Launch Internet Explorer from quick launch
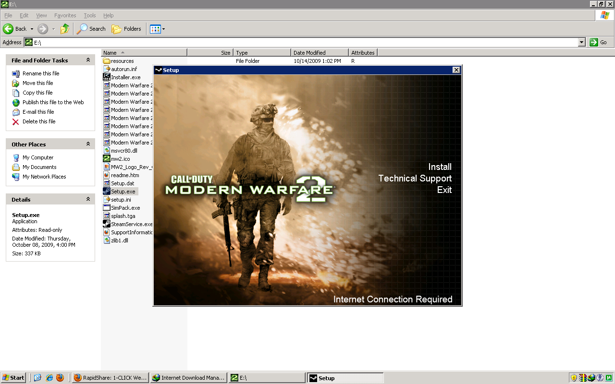This screenshot has height=384, width=615. click(x=49, y=378)
